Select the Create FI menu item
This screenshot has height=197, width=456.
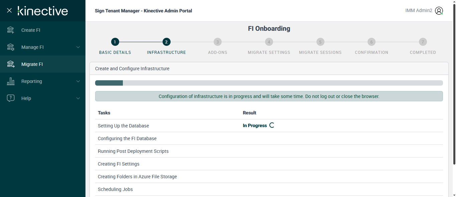tap(31, 30)
